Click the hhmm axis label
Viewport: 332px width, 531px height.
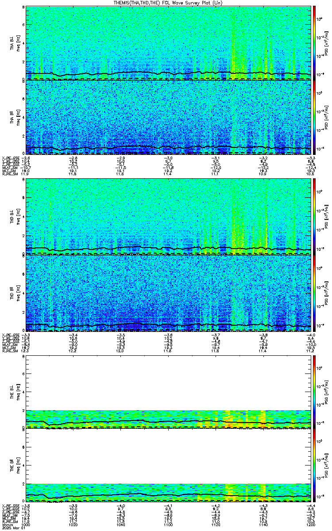coord(7,525)
